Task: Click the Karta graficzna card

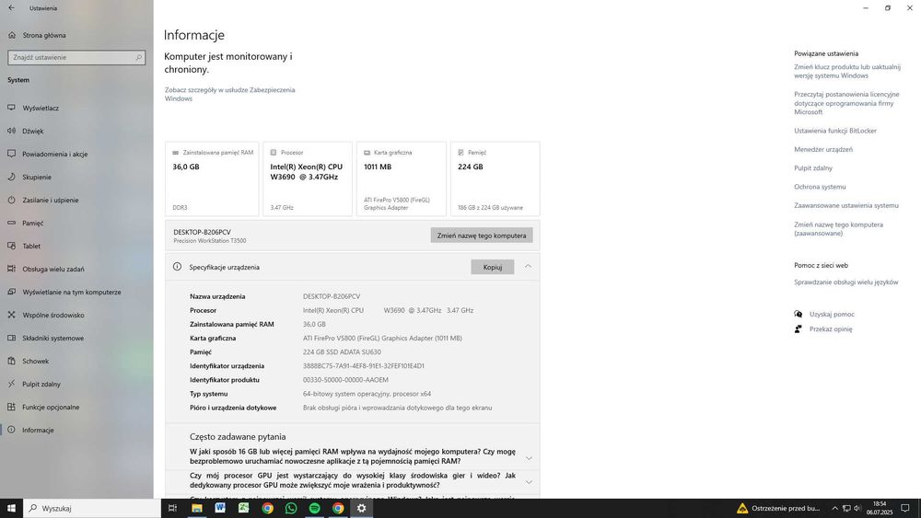Action: click(402, 178)
